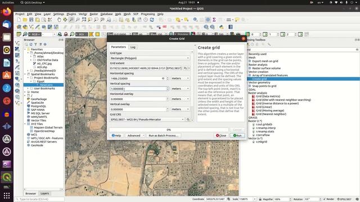360x202 pixels.
Task: Open the Grid type dropdown
Action: point(150,58)
